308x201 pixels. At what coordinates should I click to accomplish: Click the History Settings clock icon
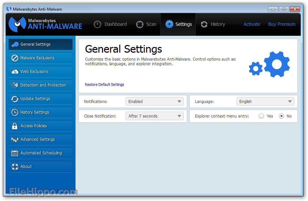tap(15, 112)
